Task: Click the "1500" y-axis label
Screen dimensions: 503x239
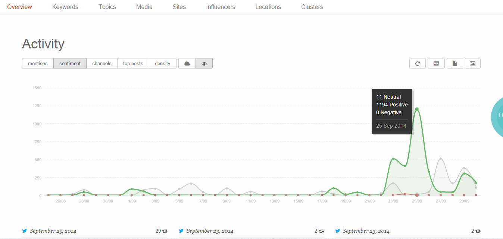Action: tap(37, 88)
